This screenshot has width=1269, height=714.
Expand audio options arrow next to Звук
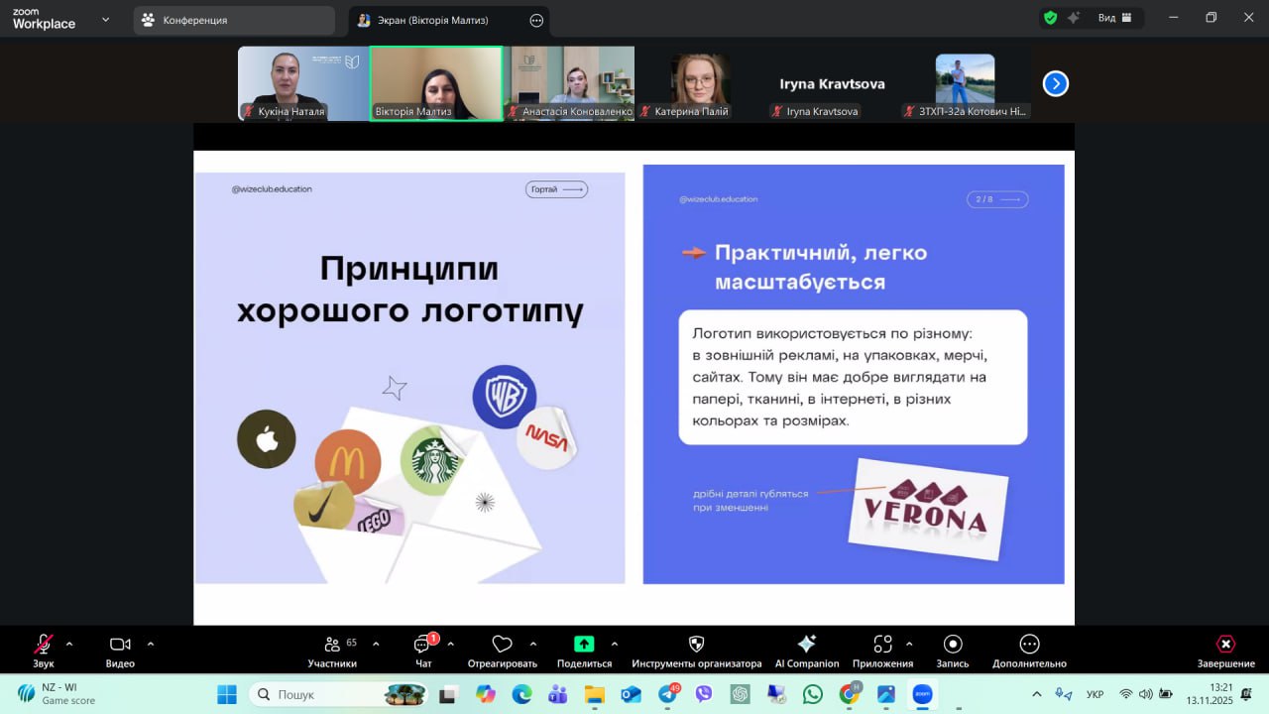click(69, 644)
